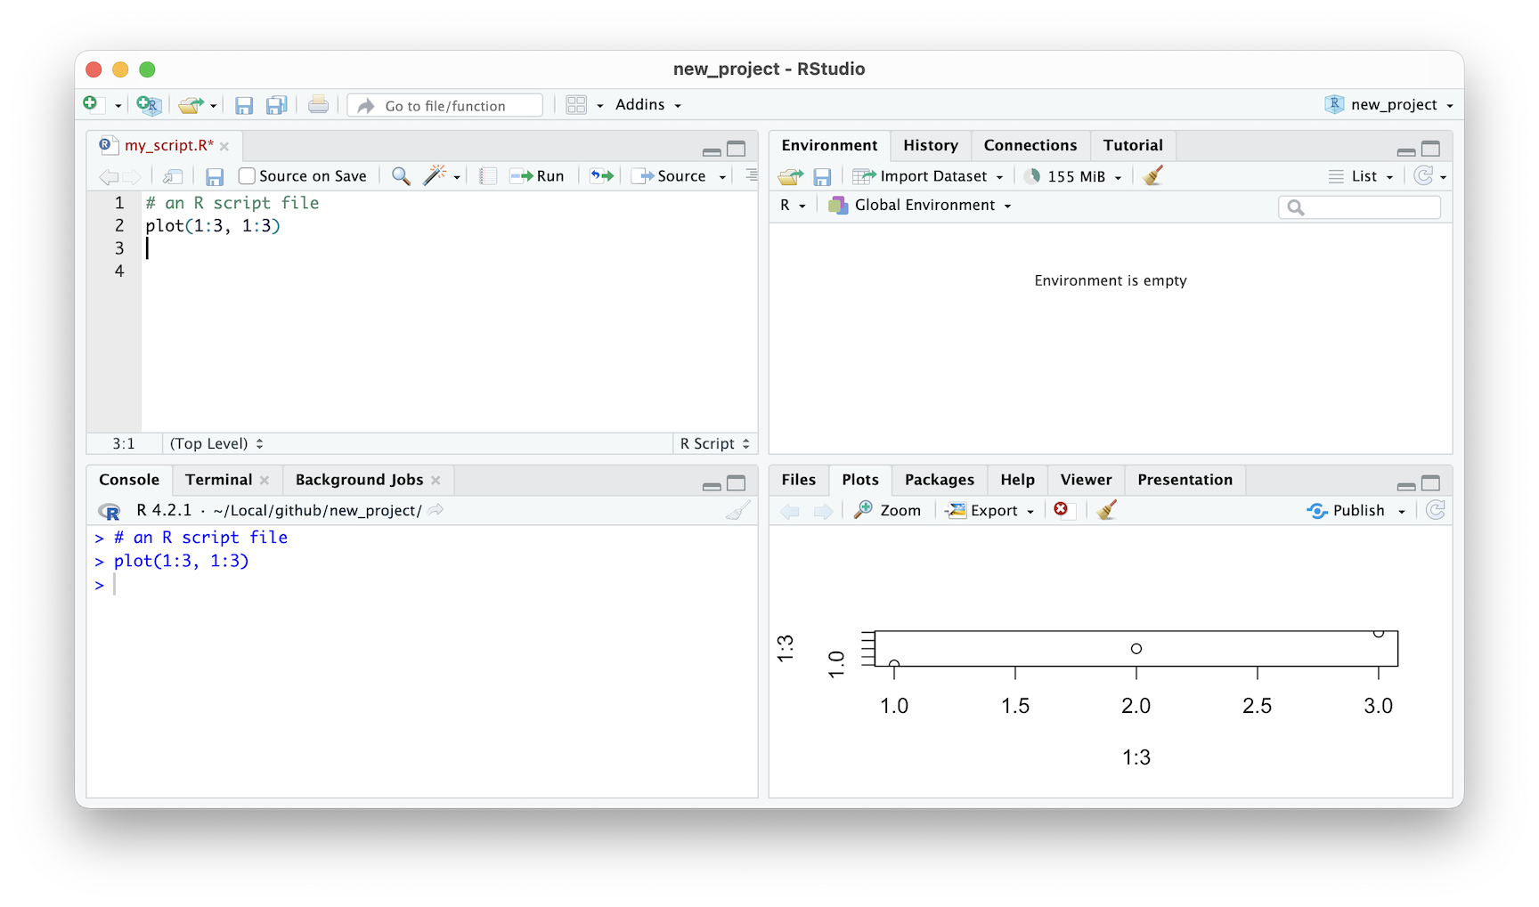The width and height of the screenshot is (1539, 907).
Task: Click line 2 plot(1:3, 1:3) in editor
Action: pos(213,226)
